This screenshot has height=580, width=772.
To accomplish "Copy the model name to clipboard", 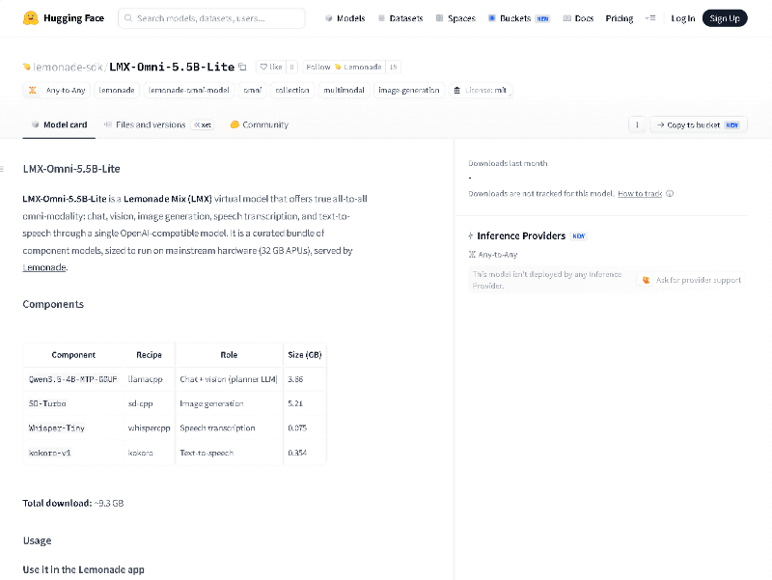I will click(242, 67).
